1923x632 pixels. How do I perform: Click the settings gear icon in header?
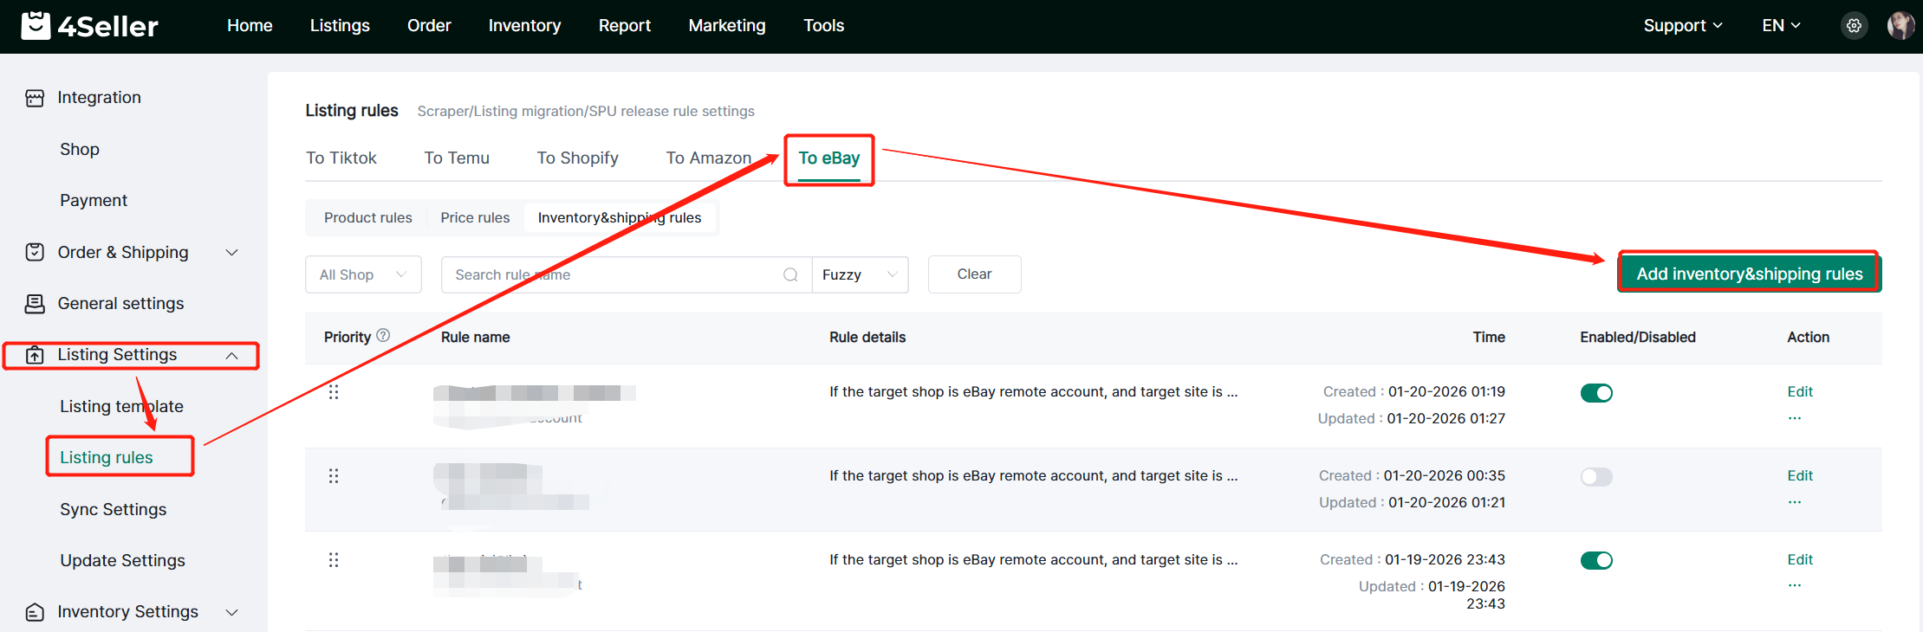click(x=1854, y=26)
